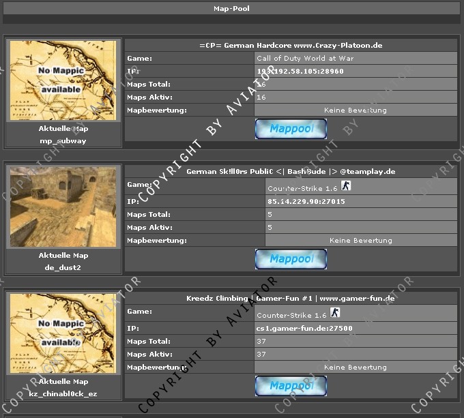Click the =CP= German Hardcore server title
Viewport: 464px width, 418px height.
click(x=291, y=45)
